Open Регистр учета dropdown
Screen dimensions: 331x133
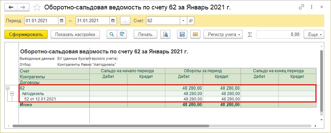coord(223,35)
